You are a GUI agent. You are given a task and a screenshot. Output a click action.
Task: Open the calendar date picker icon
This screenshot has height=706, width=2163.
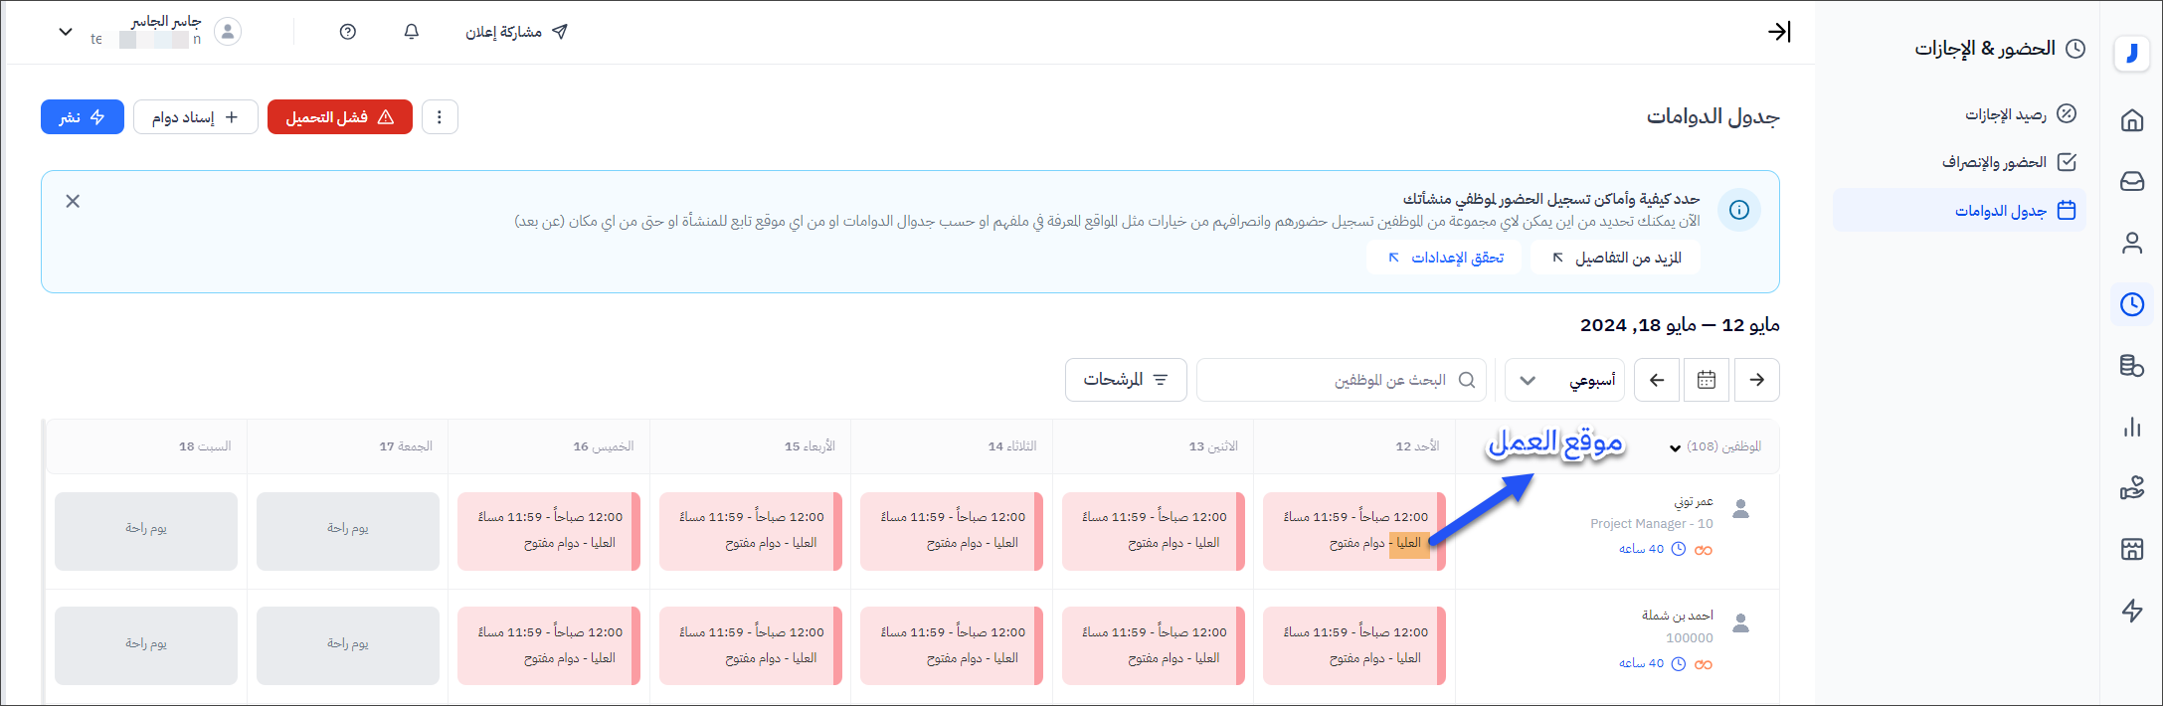click(1706, 380)
